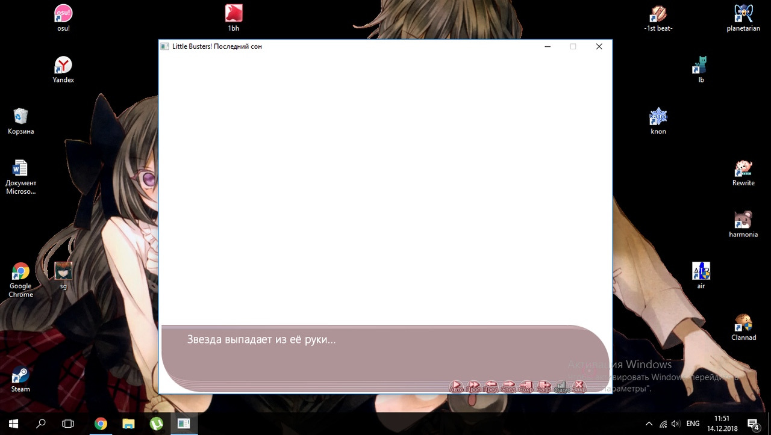
Task: Hide the text box with Закр icon
Action: tap(579, 386)
